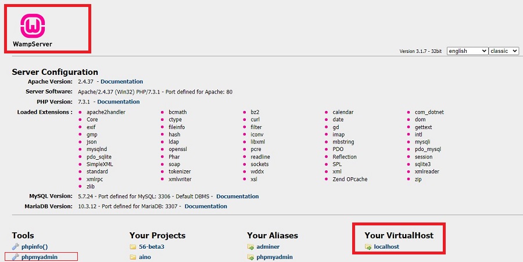Click the xmlwriter extension entry
This screenshot has height=262, width=523.
coord(180,179)
